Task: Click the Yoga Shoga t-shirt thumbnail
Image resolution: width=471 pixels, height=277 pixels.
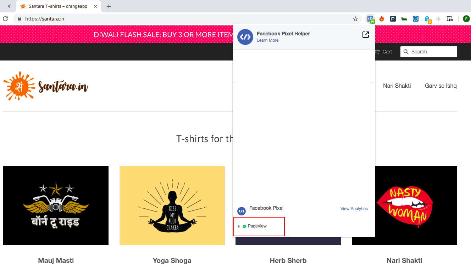Action: pos(172,206)
